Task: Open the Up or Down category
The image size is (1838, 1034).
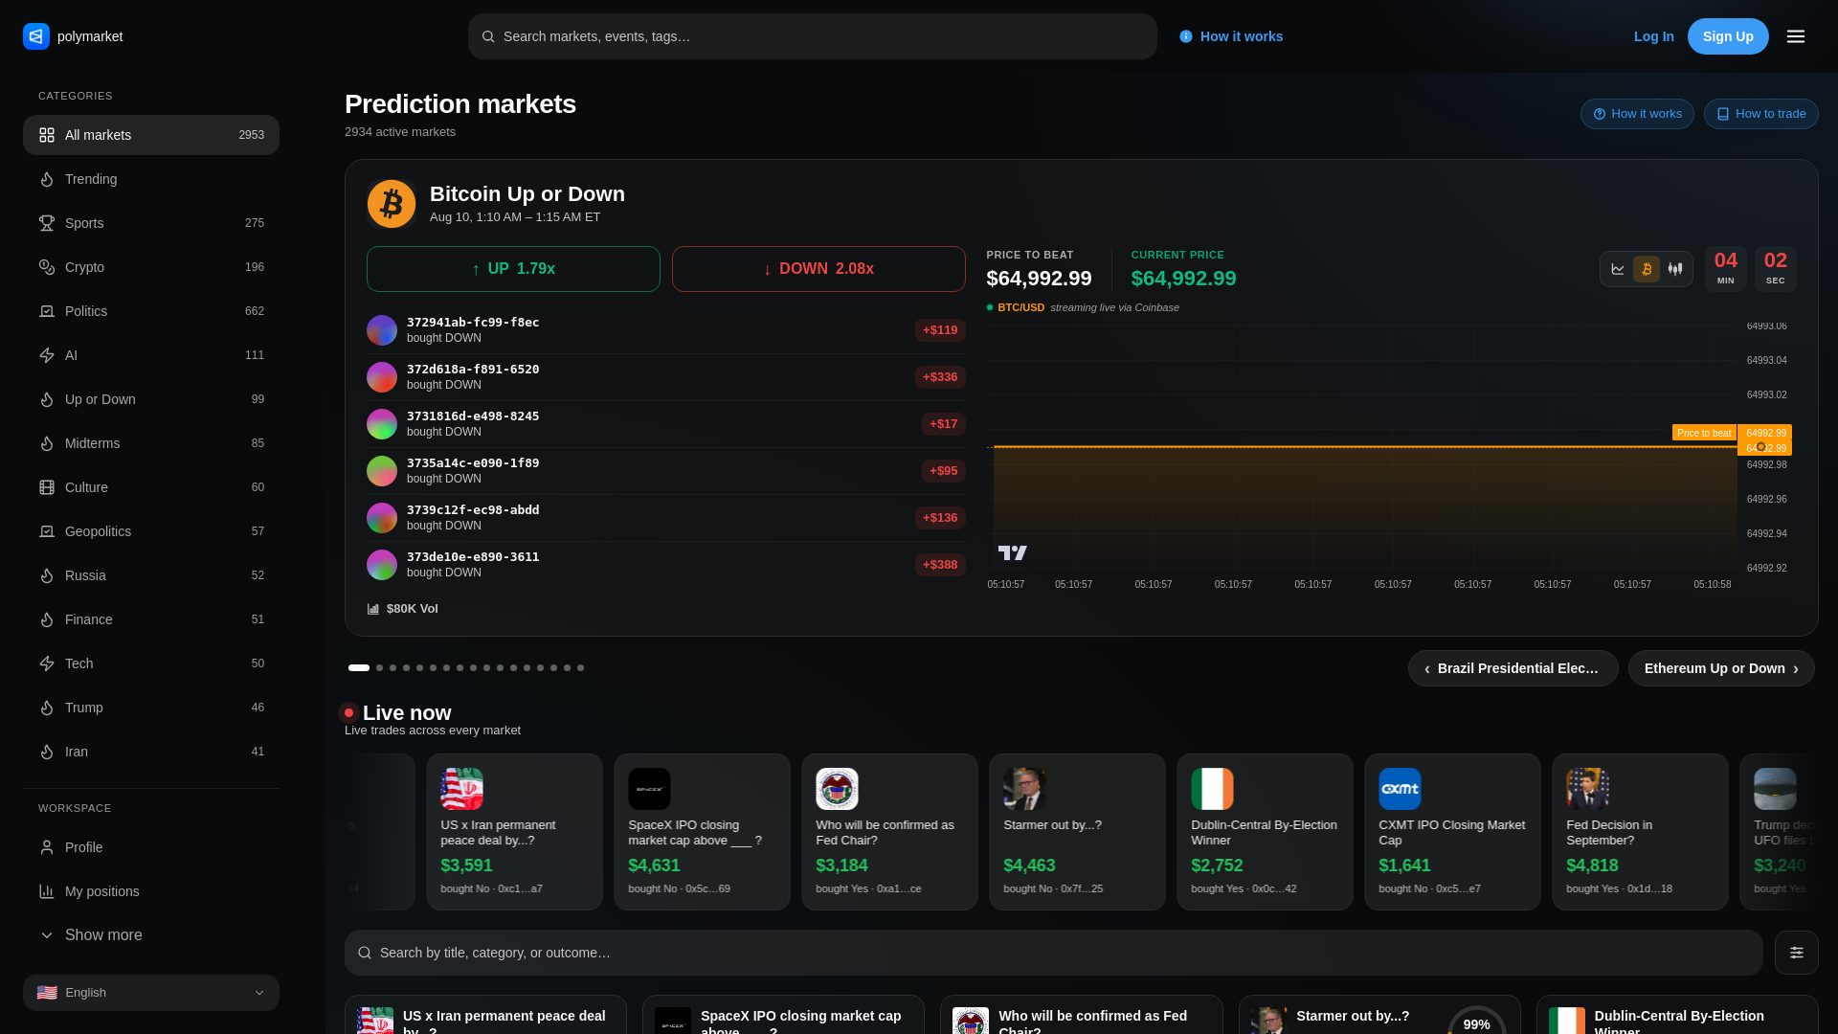Action: pyautogui.click(x=151, y=399)
